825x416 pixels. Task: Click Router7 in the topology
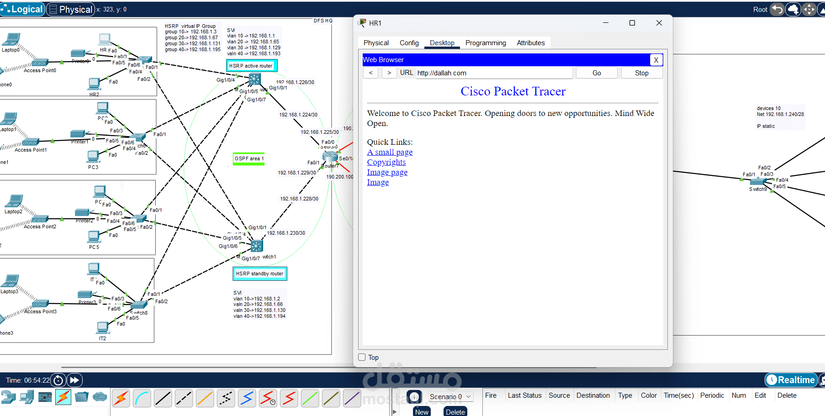pyautogui.click(x=330, y=157)
